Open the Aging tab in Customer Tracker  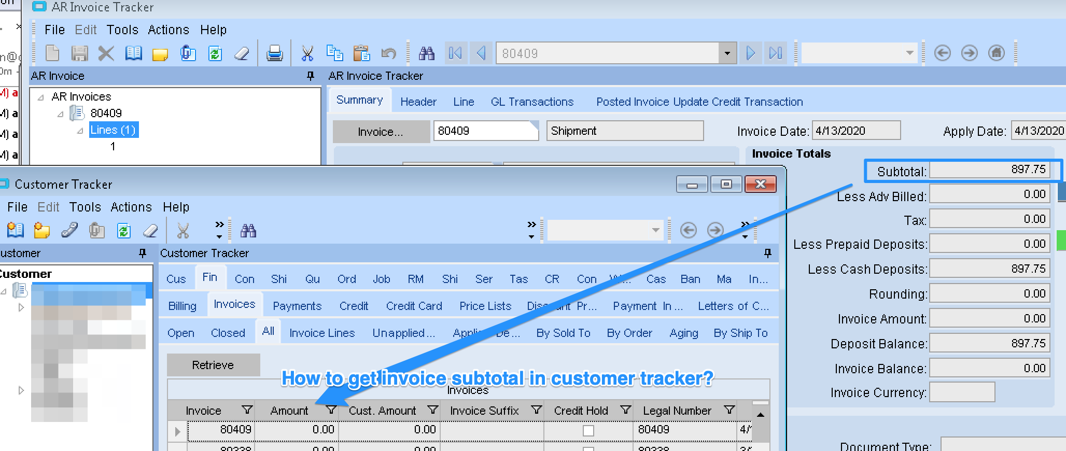point(684,333)
